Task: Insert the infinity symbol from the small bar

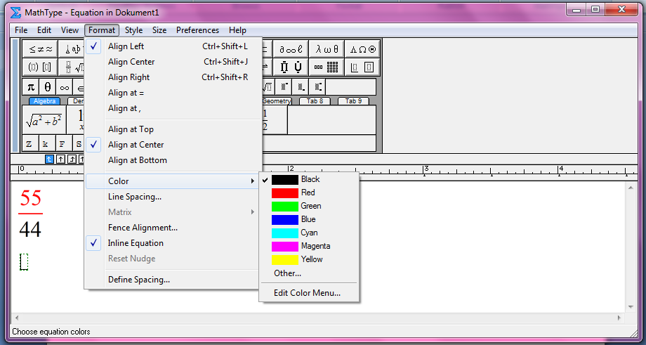Action: pos(65,87)
